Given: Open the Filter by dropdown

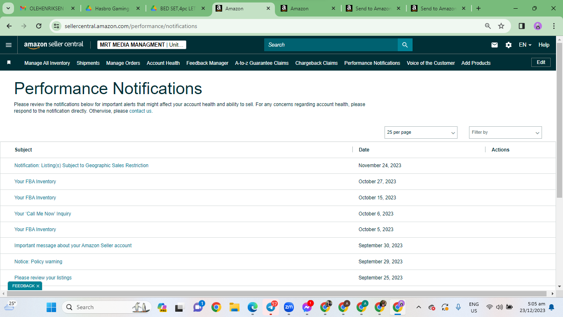Looking at the screenshot, I should pos(505,132).
